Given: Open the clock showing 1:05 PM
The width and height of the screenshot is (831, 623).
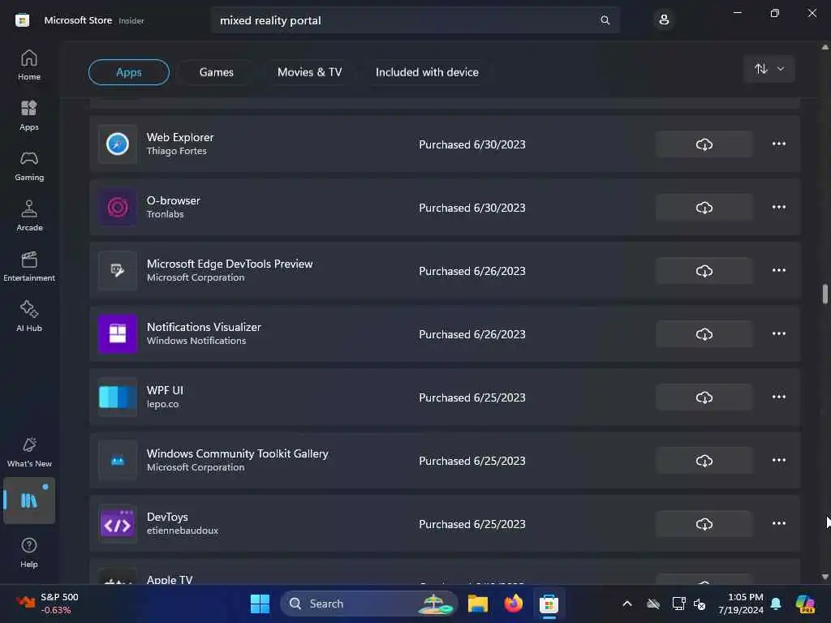Looking at the screenshot, I should [x=740, y=604].
